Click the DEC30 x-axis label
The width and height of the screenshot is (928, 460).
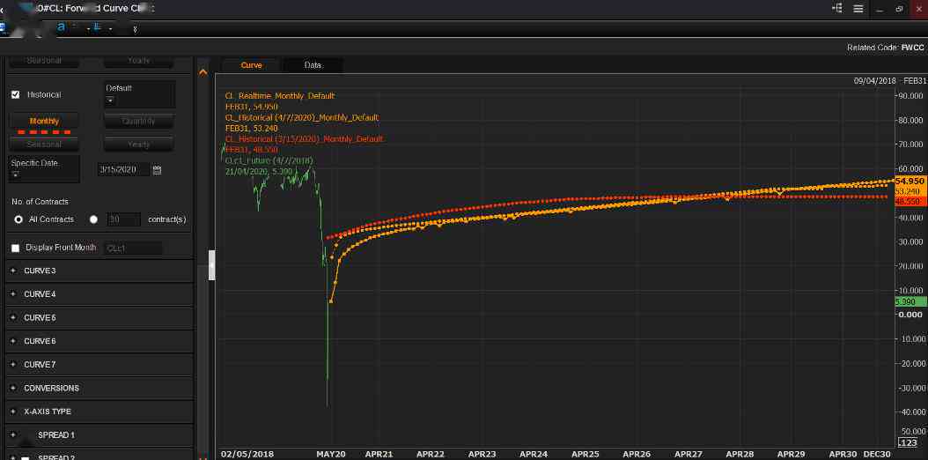(877, 454)
